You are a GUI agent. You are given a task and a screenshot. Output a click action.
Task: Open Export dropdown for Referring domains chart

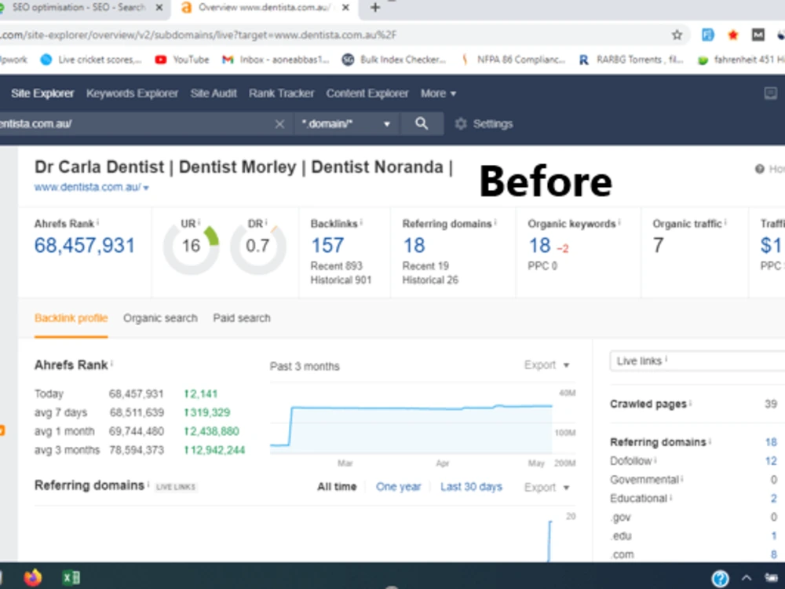click(x=546, y=488)
